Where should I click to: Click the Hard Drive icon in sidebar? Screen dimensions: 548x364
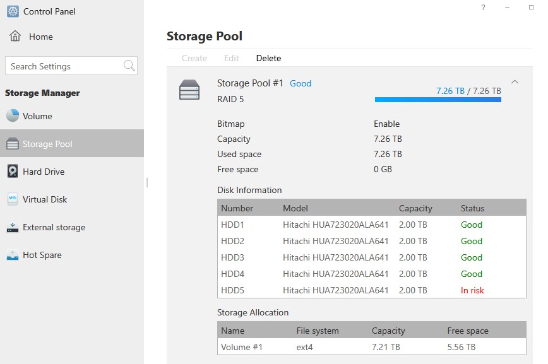click(13, 172)
